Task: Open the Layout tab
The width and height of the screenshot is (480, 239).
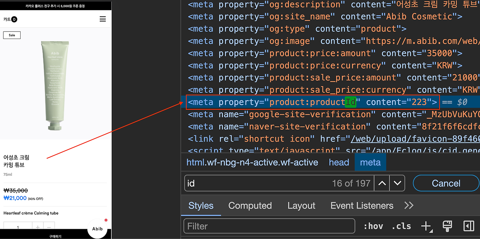Action: [301, 206]
